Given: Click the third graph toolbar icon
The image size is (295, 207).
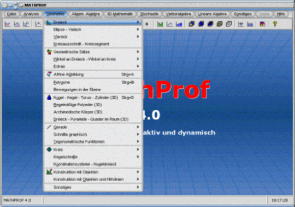Looking at the screenshot, I should (26, 24).
